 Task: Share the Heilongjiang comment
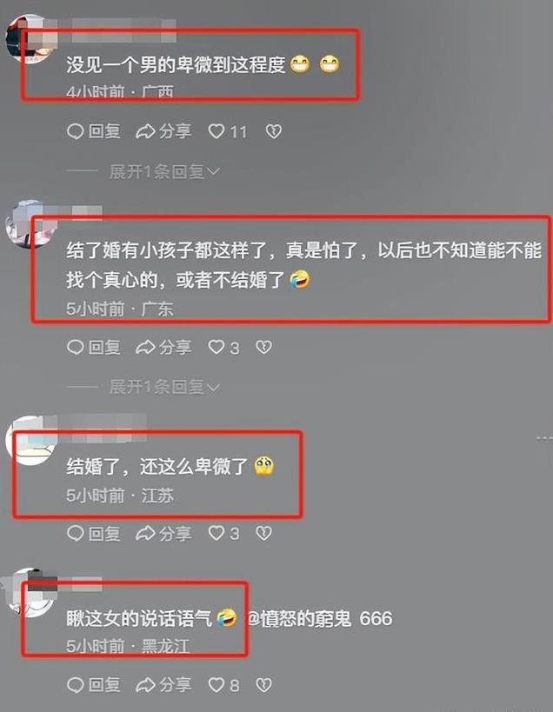163,685
